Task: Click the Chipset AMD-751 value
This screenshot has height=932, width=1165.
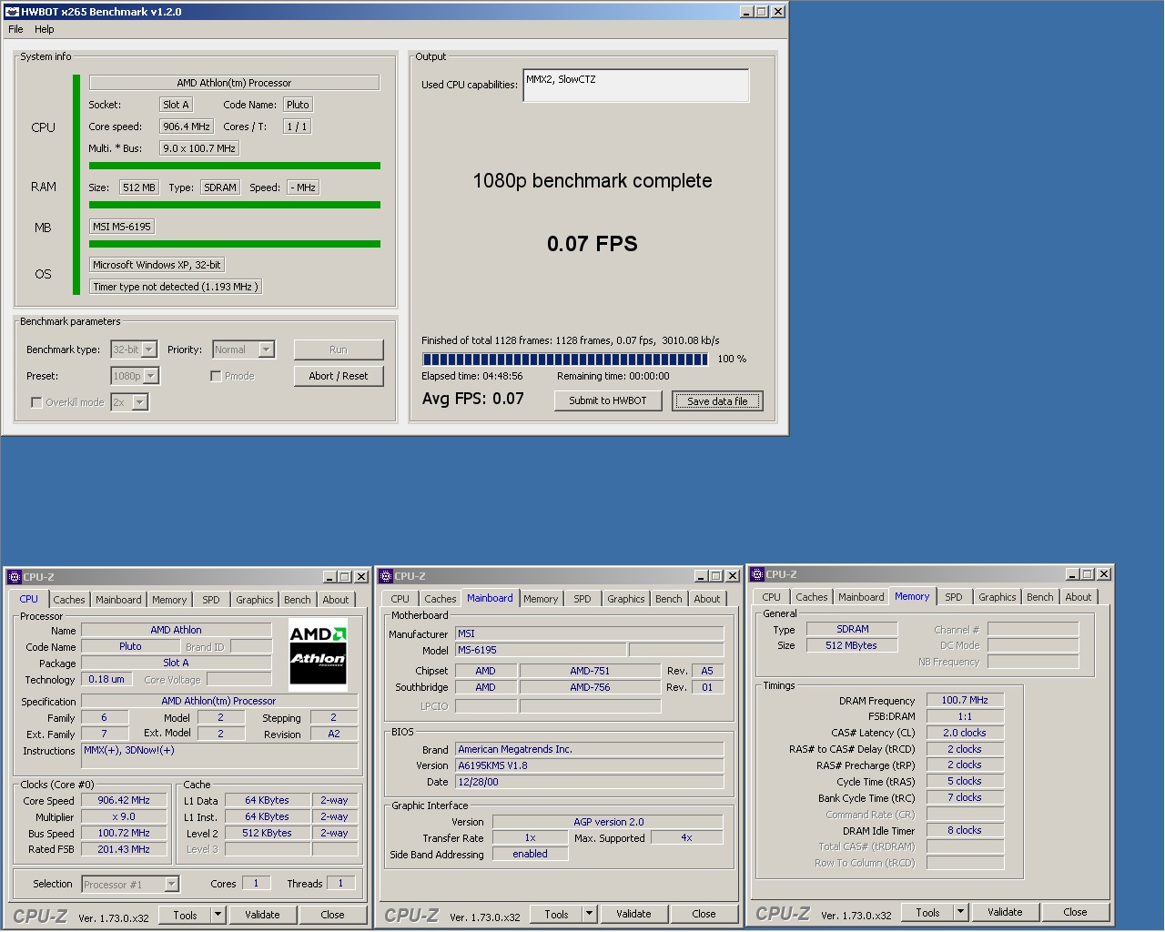Action: coord(590,671)
